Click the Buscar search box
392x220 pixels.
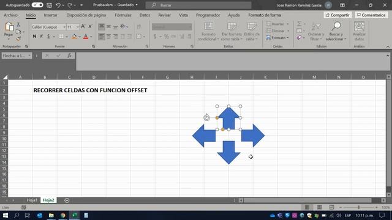pos(198,5)
